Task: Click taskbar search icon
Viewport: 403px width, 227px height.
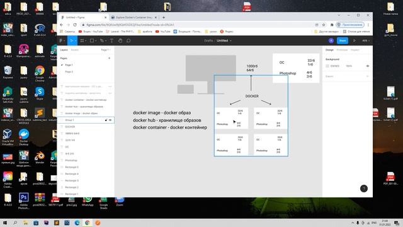Action: (15, 223)
